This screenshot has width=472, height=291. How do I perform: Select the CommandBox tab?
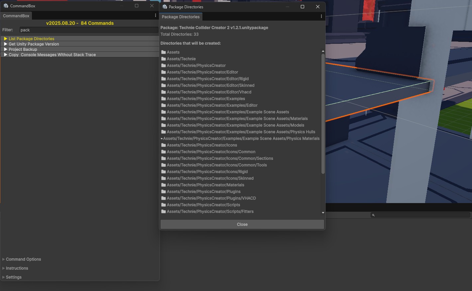(x=16, y=16)
